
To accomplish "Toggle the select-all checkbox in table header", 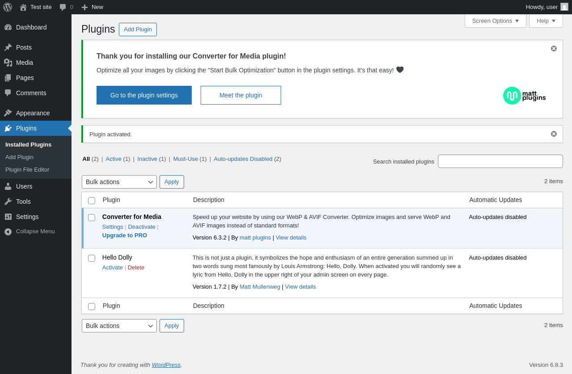I will pyautogui.click(x=92, y=201).
